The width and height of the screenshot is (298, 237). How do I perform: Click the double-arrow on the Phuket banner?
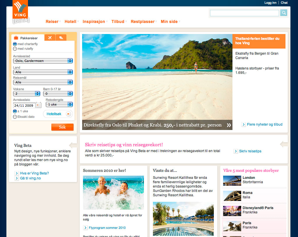click(229, 125)
